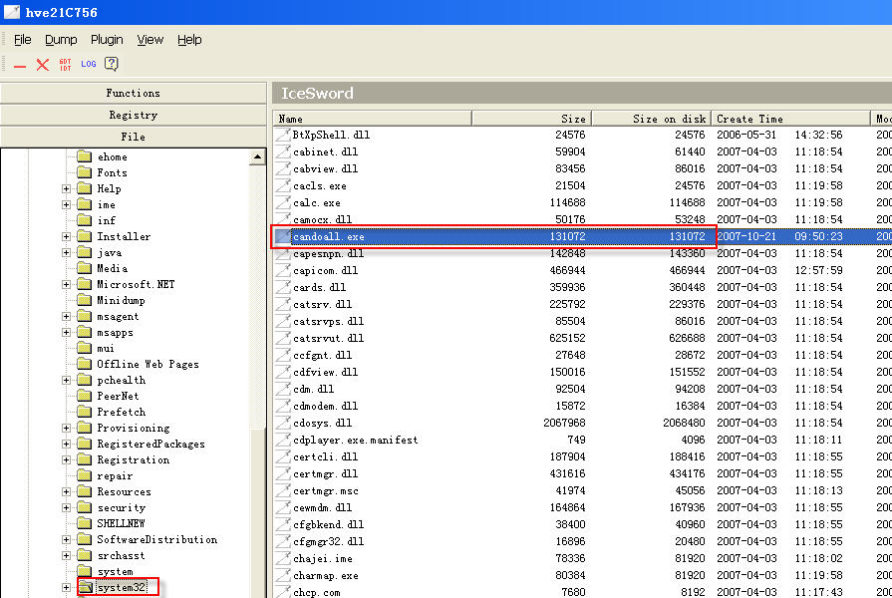The width and height of the screenshot is (892, 598).
Task: Open the help question mark icon
Action: point(112,65)
